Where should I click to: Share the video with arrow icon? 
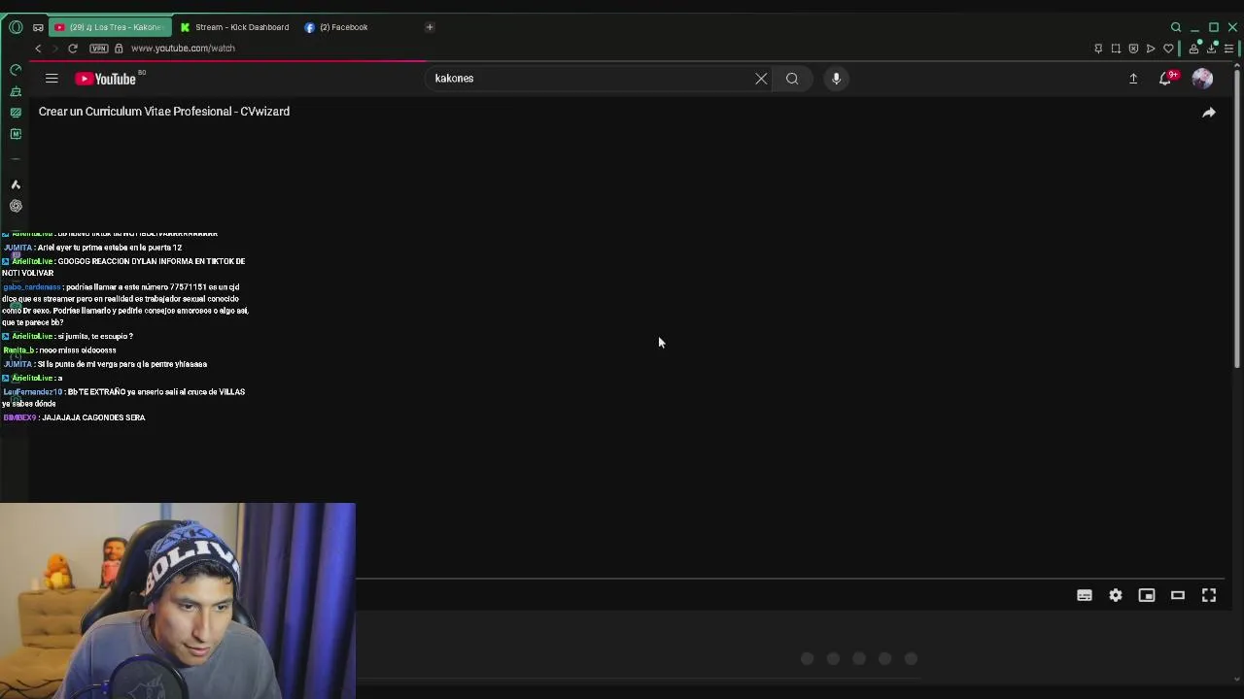tap(1209, 113)
